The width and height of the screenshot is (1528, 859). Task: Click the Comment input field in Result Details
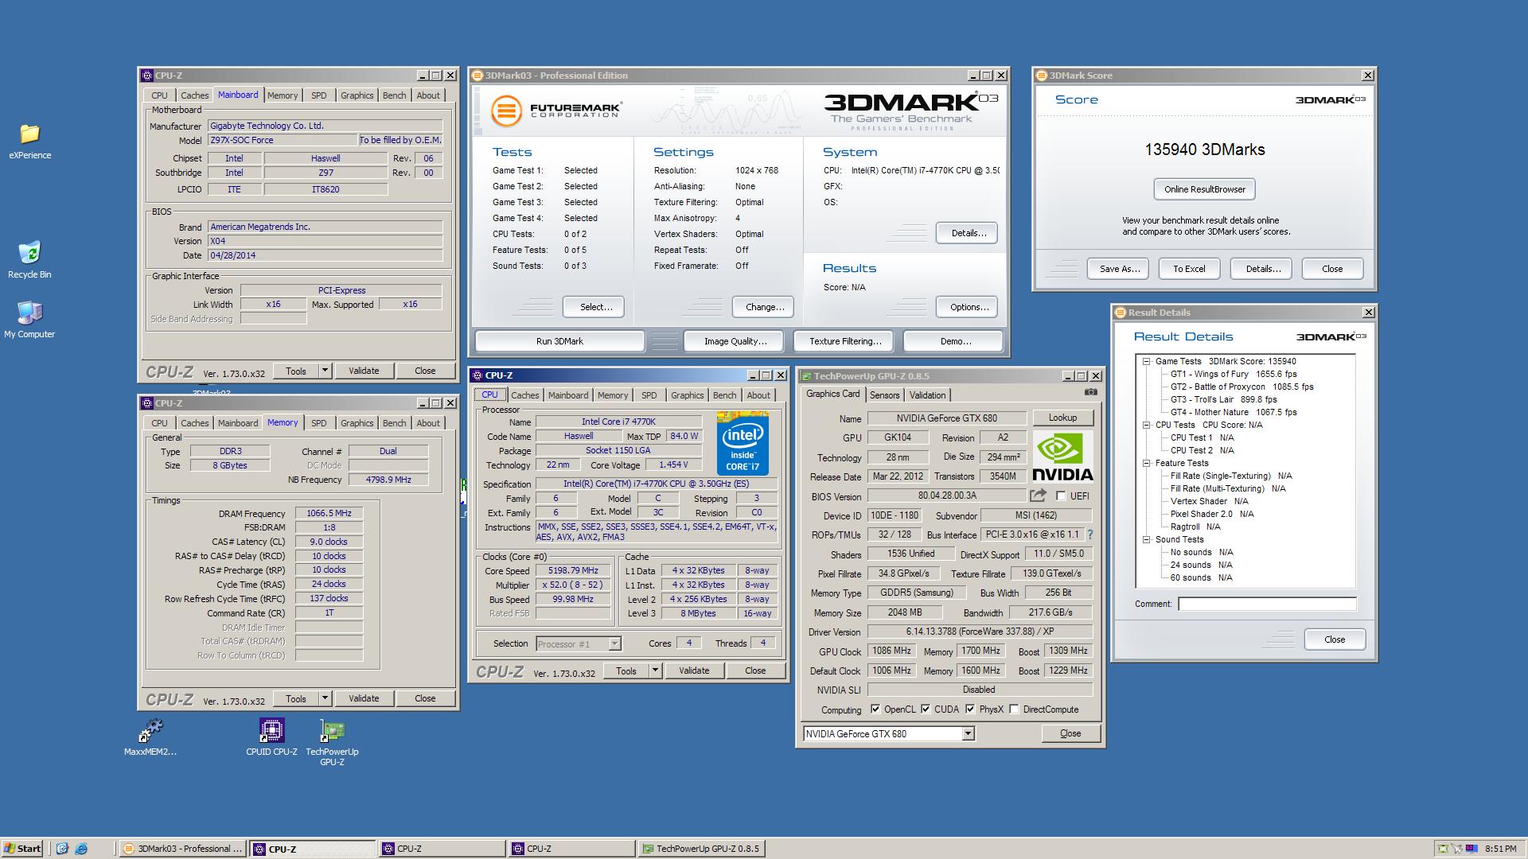pos(1267,604)
